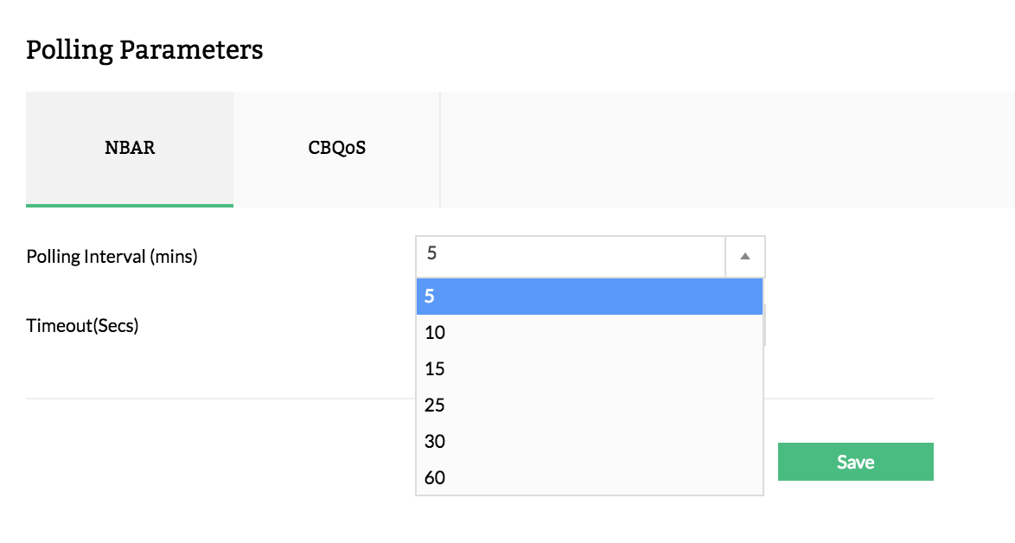The height and width of the screenshot is (543, 1015).
Task: Choose 10 from the interval list
Action: [x=589, y=333]
